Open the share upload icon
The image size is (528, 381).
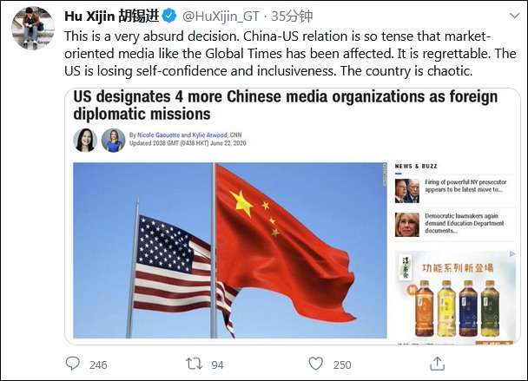click(x=437, y=364)
